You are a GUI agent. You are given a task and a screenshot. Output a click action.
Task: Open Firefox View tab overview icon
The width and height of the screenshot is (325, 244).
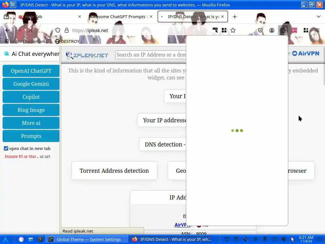[x=6, y=17]
